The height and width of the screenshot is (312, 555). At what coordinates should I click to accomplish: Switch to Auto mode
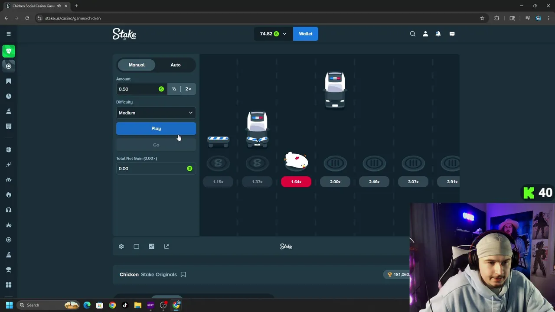pyautogui.click(x=176, y=65)
